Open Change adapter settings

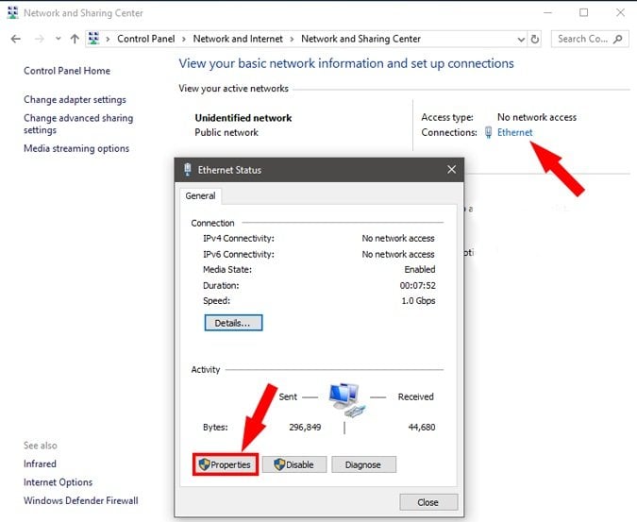75,99
